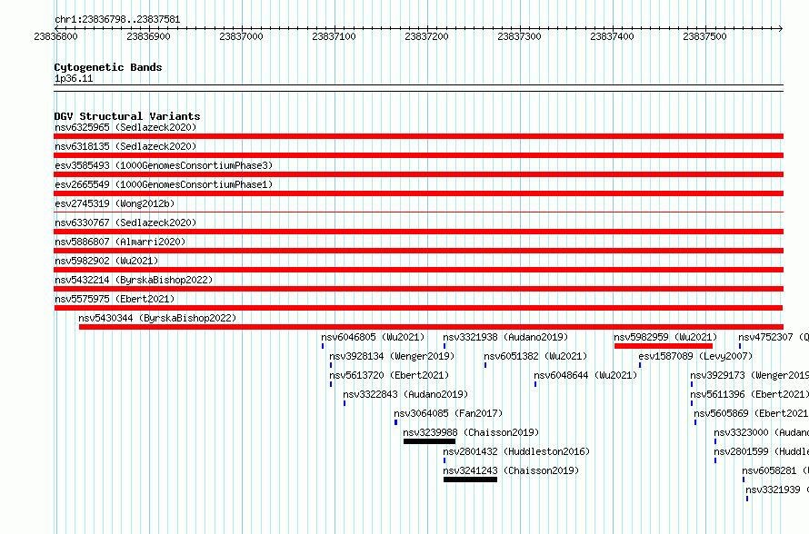Screen dimensions: 809x534
Task: Click blue tick marker under esv1587089
Action: [x=640, y=365]
